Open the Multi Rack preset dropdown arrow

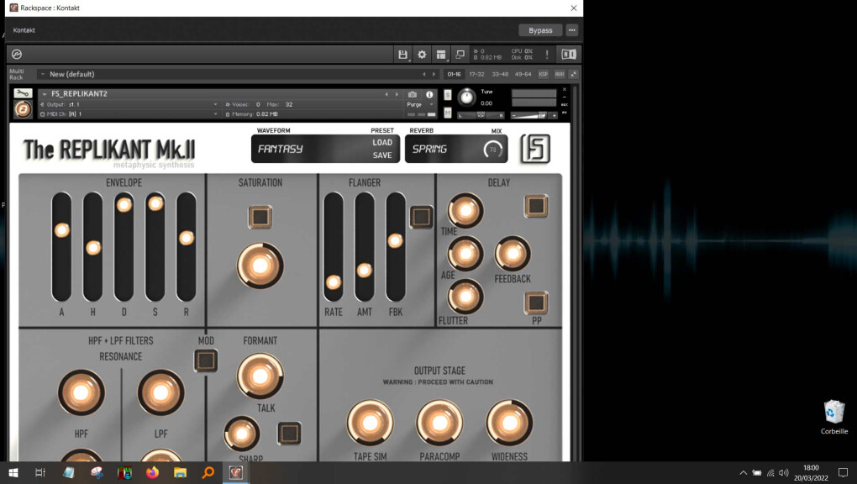pos(43,74)
